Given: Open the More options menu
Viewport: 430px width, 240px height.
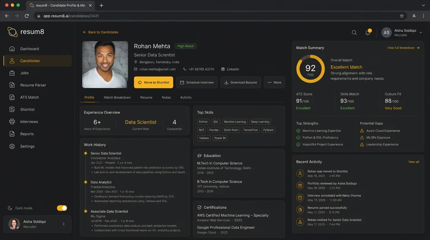Looking at the screenshot, I should pos(274,82).
